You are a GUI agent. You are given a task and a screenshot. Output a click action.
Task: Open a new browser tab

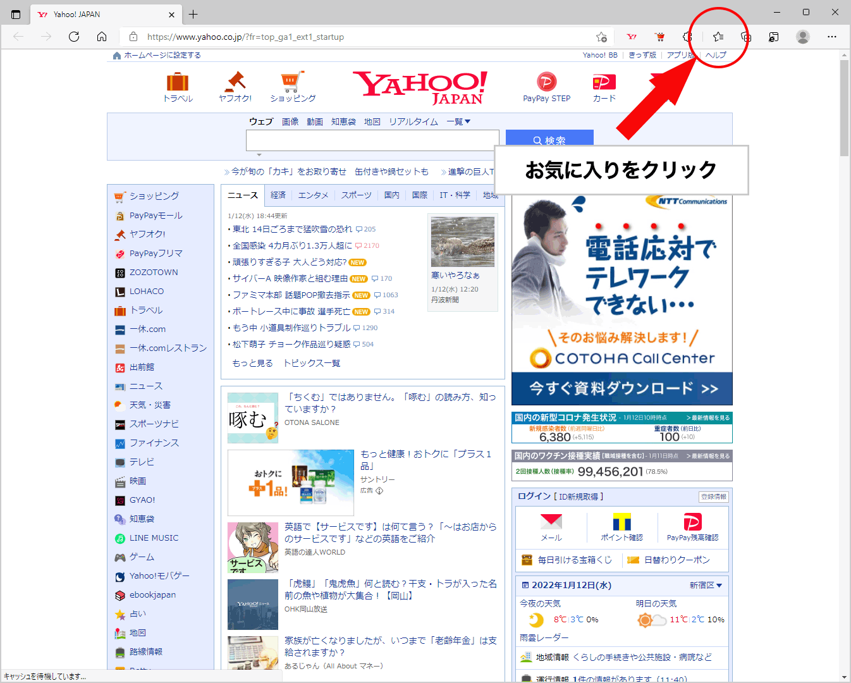click(x=193, y=14)
